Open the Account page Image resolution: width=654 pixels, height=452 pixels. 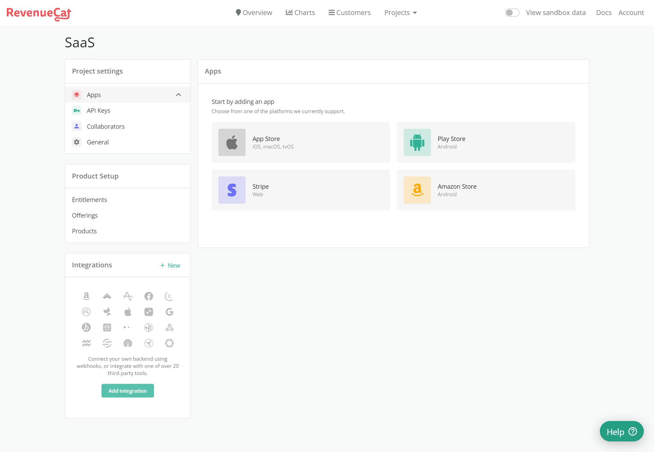click(x=631, y=13)
